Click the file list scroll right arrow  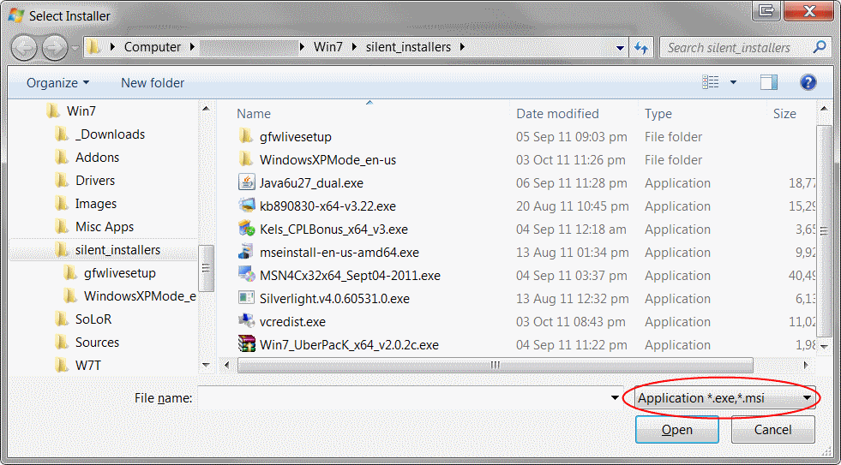click(x=806, y=366)
